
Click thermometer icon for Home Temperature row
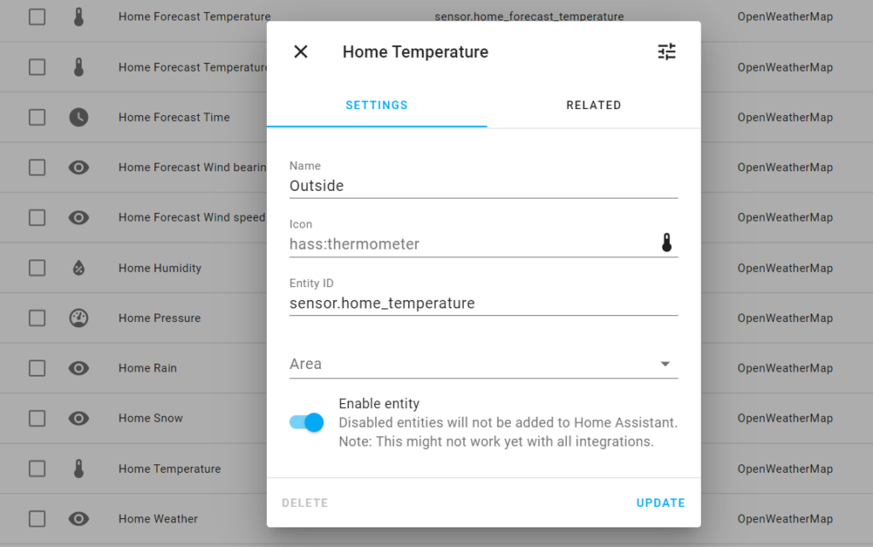(x=78, y=469)
